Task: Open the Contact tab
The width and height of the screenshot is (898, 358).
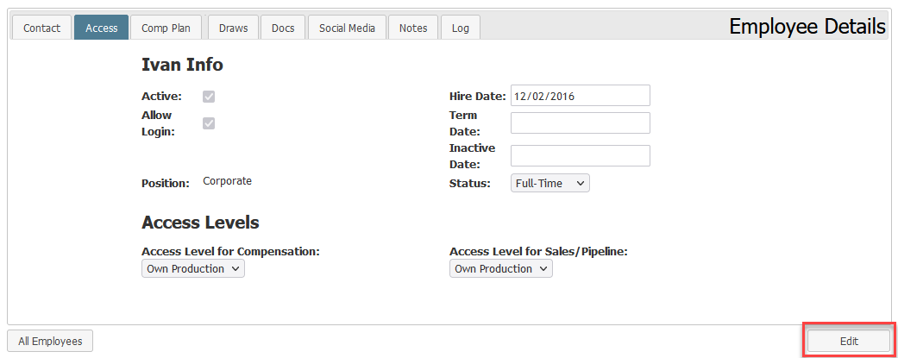Action: pyautogui.click(x=41, y=28)
